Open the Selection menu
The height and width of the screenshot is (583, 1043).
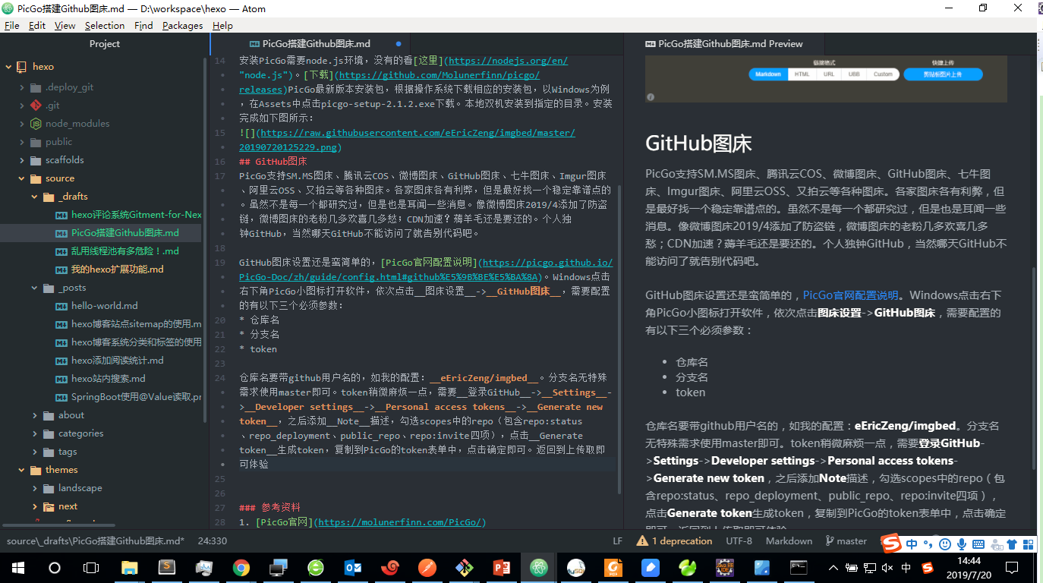point(105,25)
